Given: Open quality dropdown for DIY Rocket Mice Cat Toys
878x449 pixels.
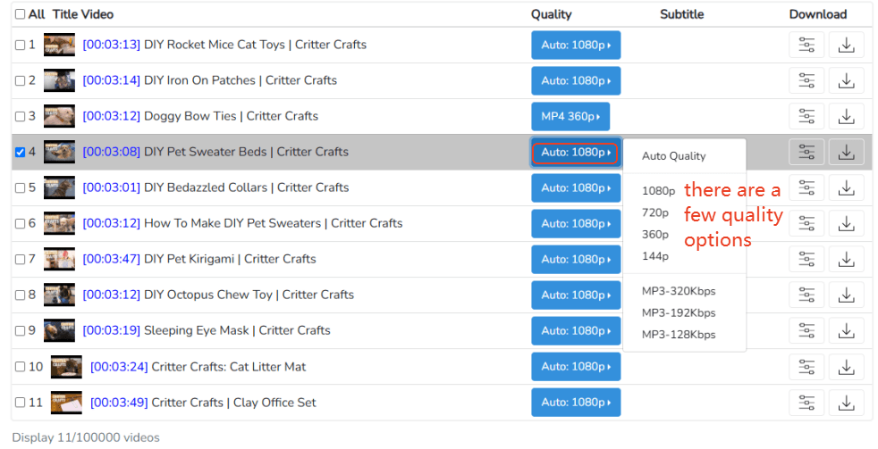Looking at the screenshot, I should coord(576,45).
